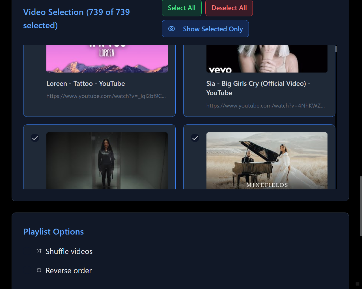Image resolution: width=362 pixels, height=289 pixels.
Task: Uncheck the selection box on the Minefields video
Action: [195, 138]
